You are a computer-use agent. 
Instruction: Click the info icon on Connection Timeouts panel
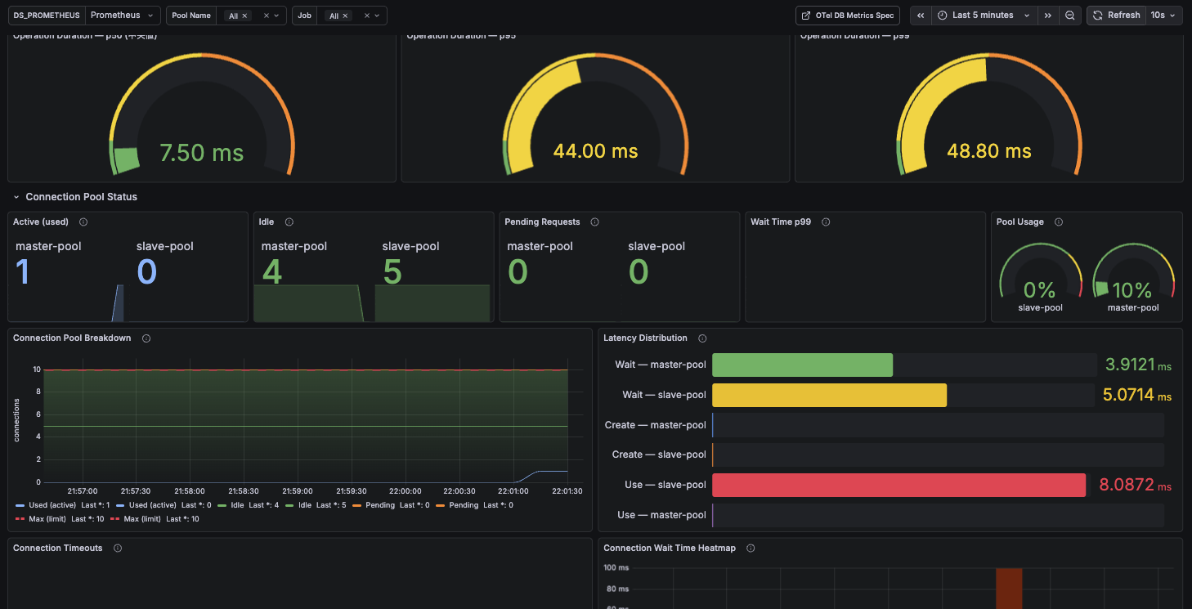pos(117,548)
